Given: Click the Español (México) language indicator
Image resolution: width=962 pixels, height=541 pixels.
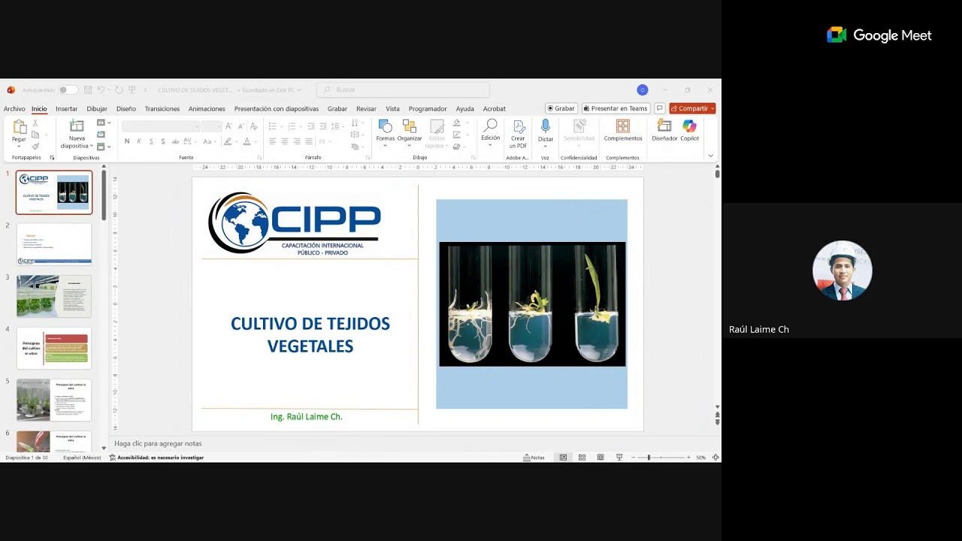Looking at the screenshot, I should click(82, 457).
